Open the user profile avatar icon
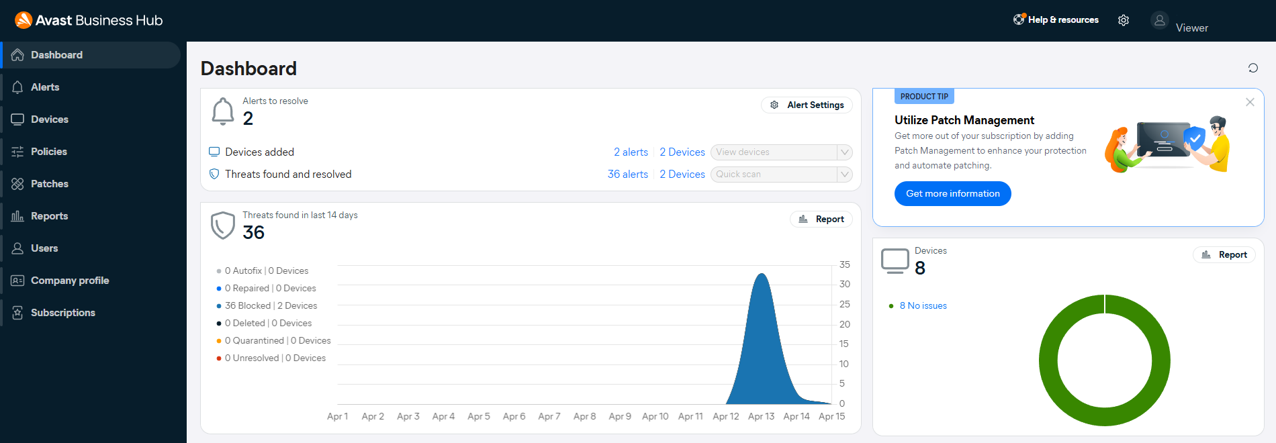Image resolution: width=1276 pixels, height=443 pixels. (1160, 20)
